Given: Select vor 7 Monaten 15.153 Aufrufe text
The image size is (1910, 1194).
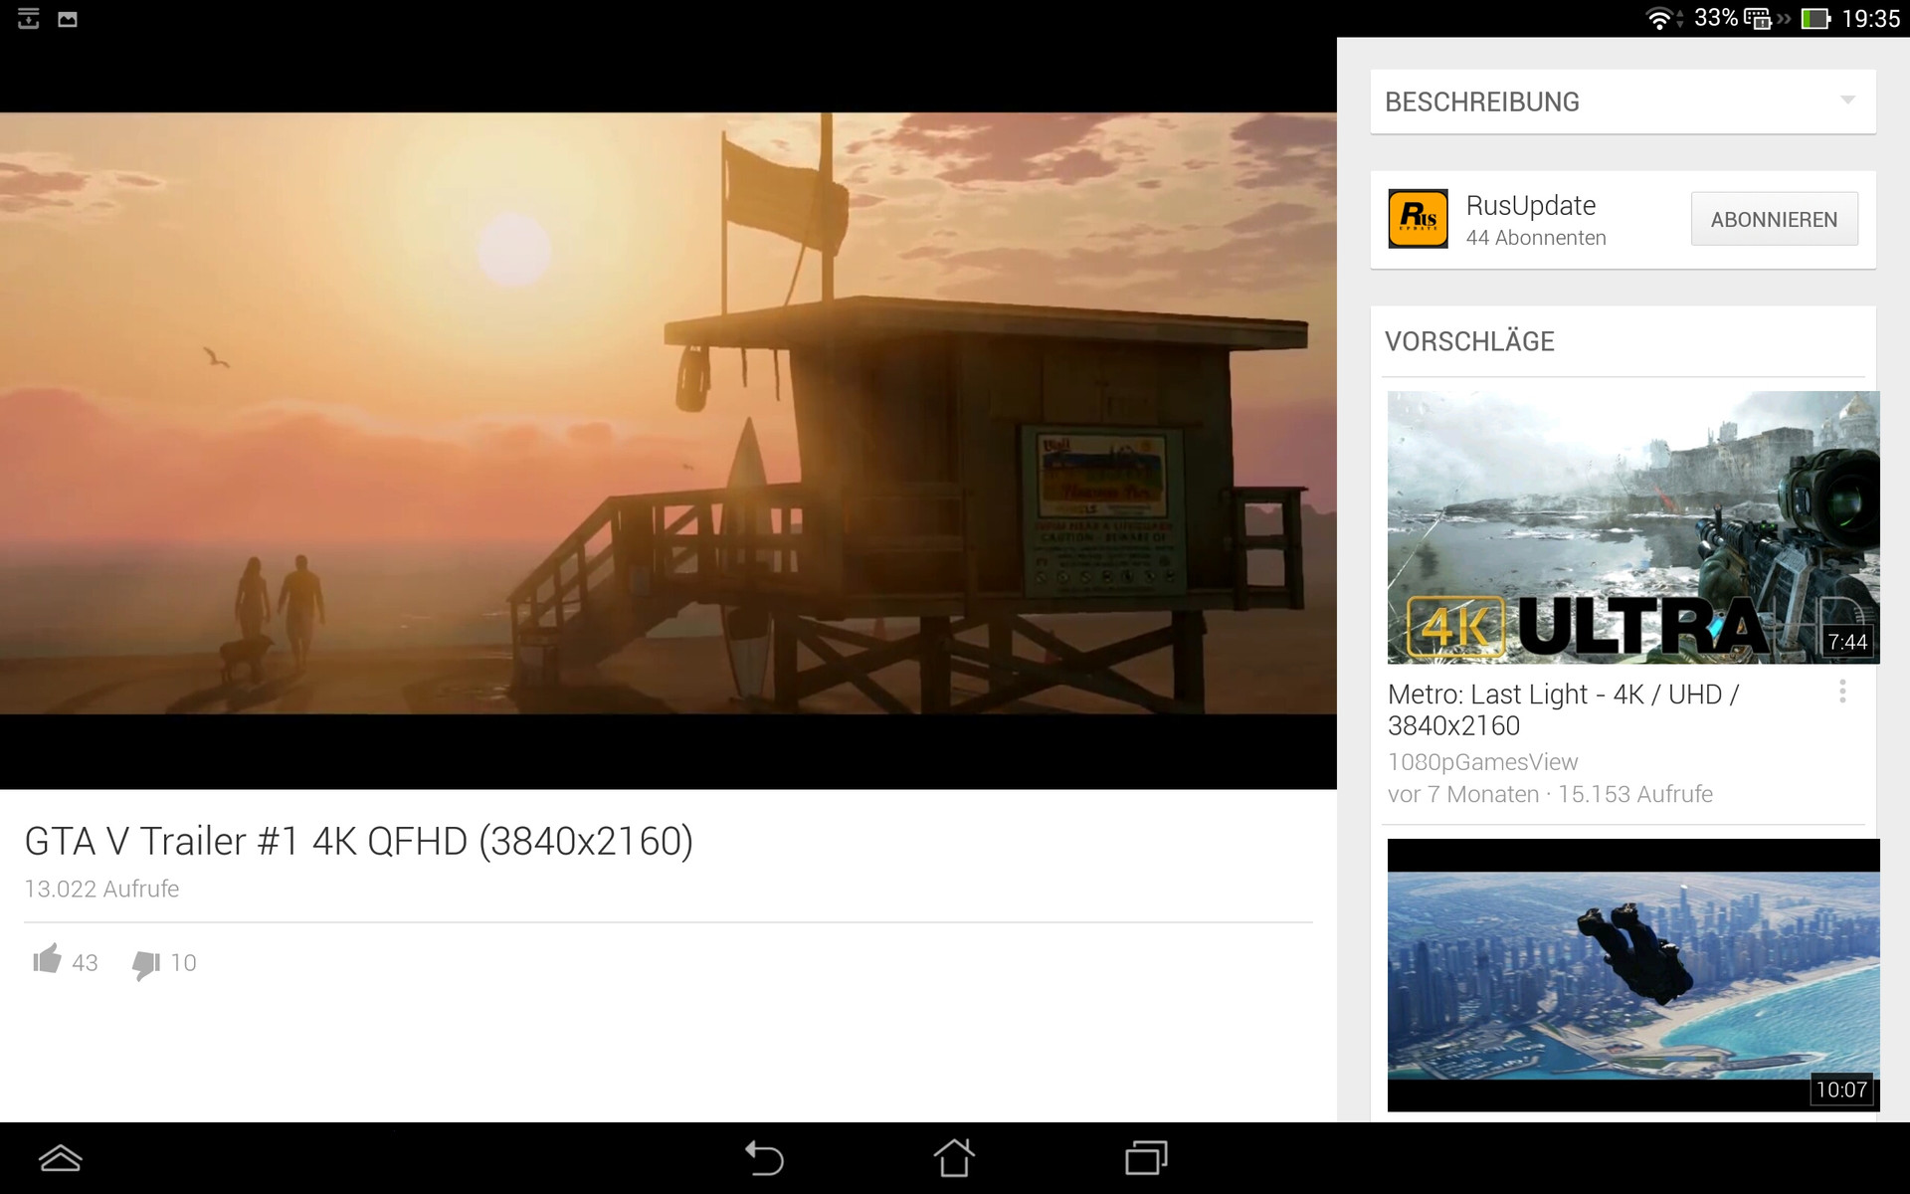Looking at the screenshot, I should [1550, 794].
